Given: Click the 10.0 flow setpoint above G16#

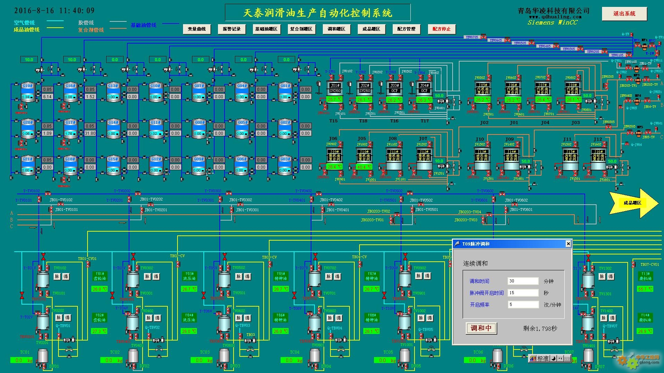Looking at the screenshot, I should (72, 60).
